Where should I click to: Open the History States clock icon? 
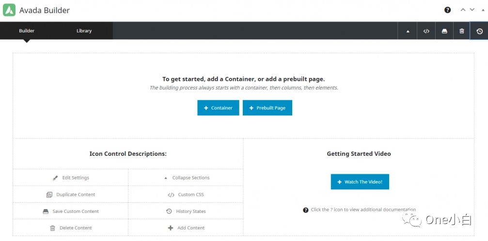click(x=479, y=31)
